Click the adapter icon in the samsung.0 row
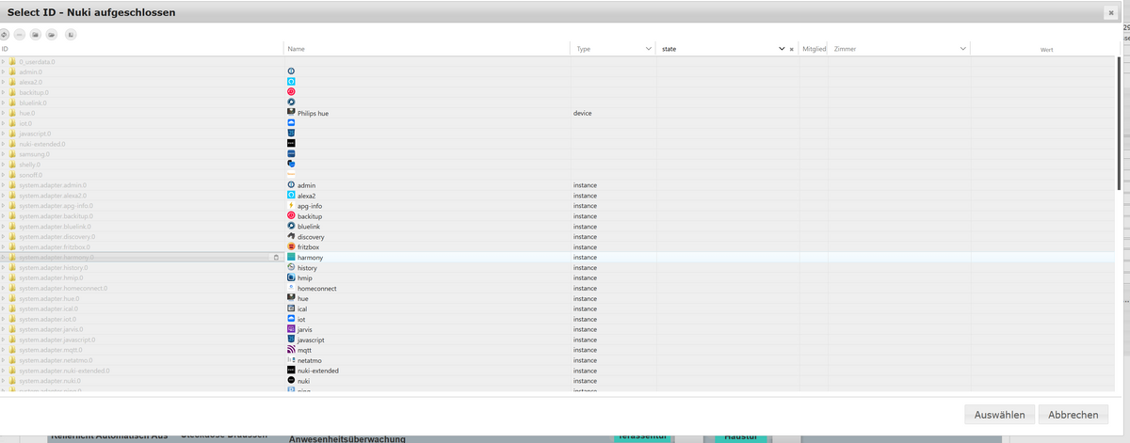 [x=291, y=154]
